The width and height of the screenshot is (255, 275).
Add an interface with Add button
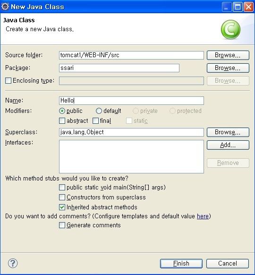click(228, 145)
